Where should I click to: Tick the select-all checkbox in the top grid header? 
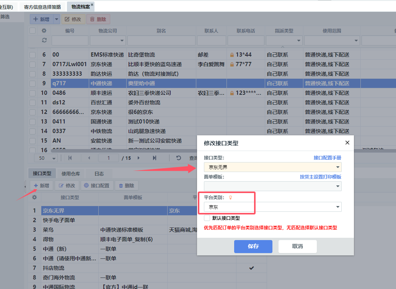[33, 31]
